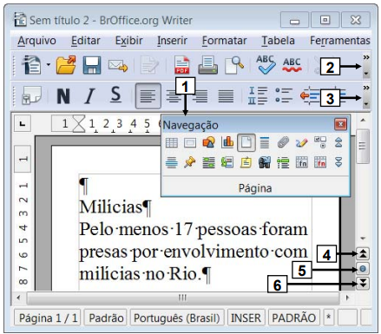The width and height of the screenshot is (381, 334).
Task: Choose OLE object chart icon in Navegação
Action: tap(227, 142)
